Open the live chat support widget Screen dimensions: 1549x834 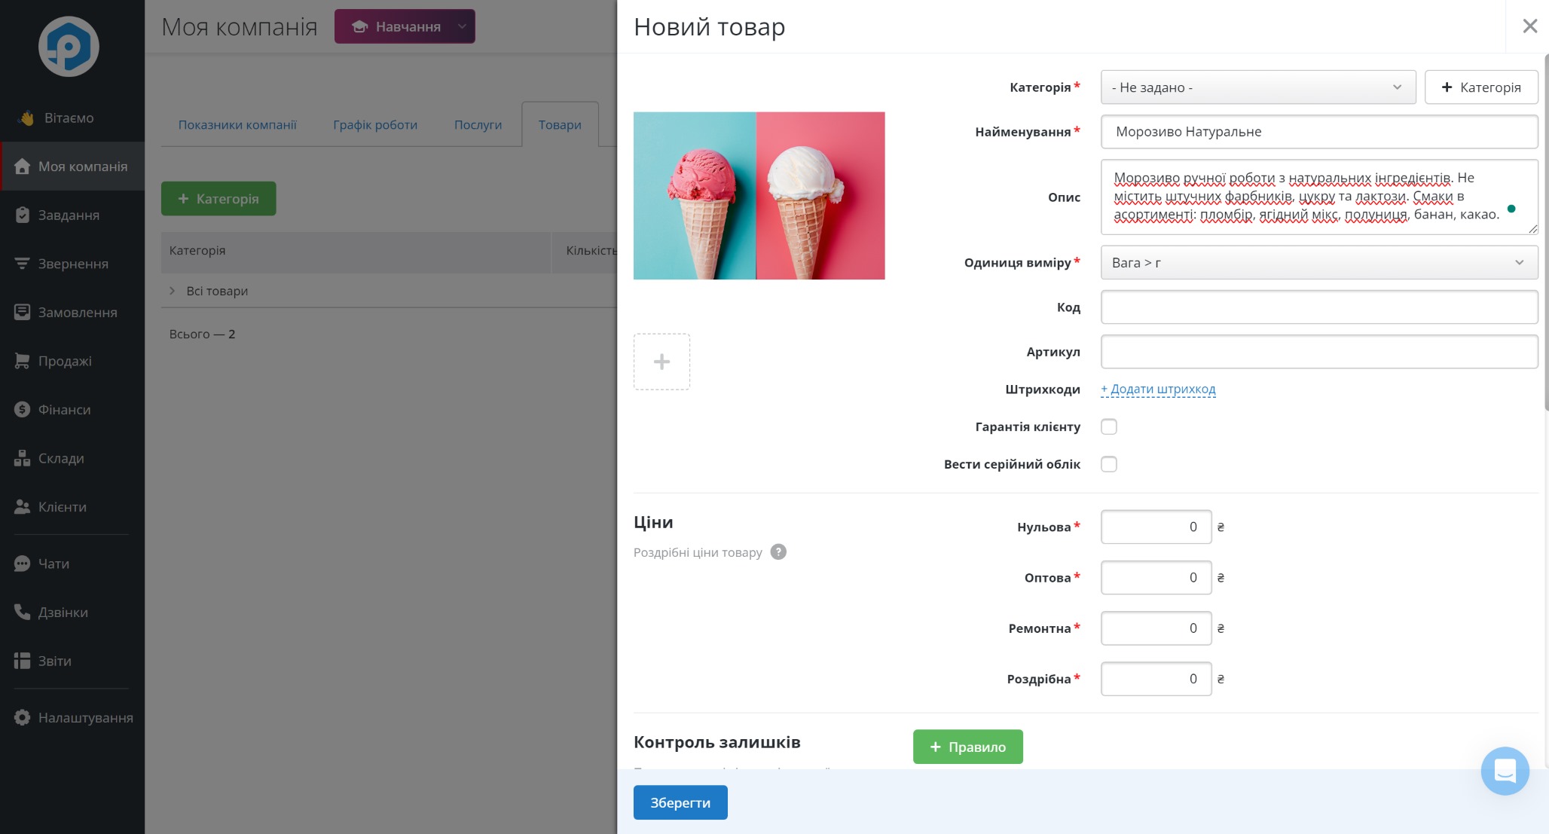coord(1504,771)
